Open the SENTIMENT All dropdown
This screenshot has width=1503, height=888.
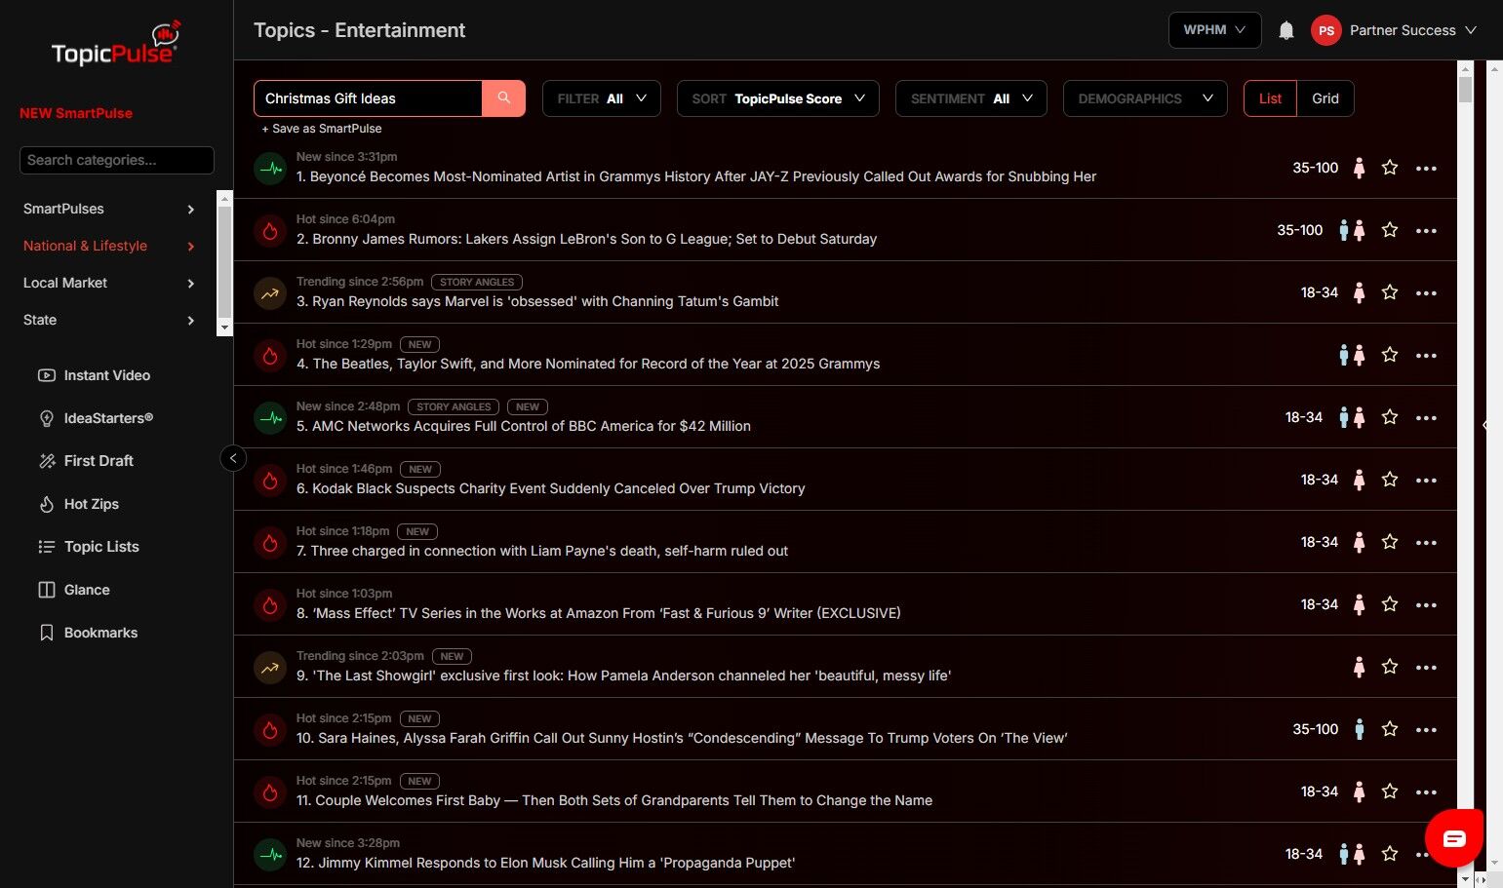click(x=971, y=98)
